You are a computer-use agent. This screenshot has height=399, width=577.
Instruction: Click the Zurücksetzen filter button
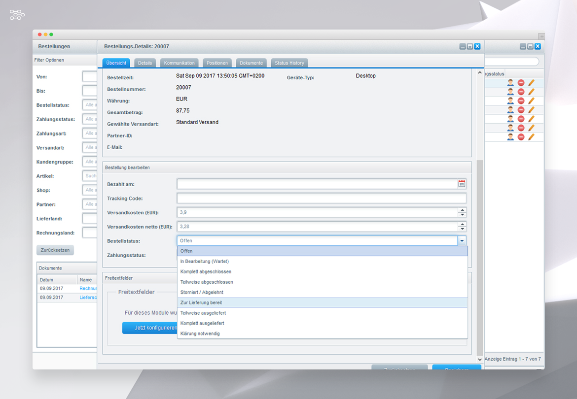[x=55, y=250]
